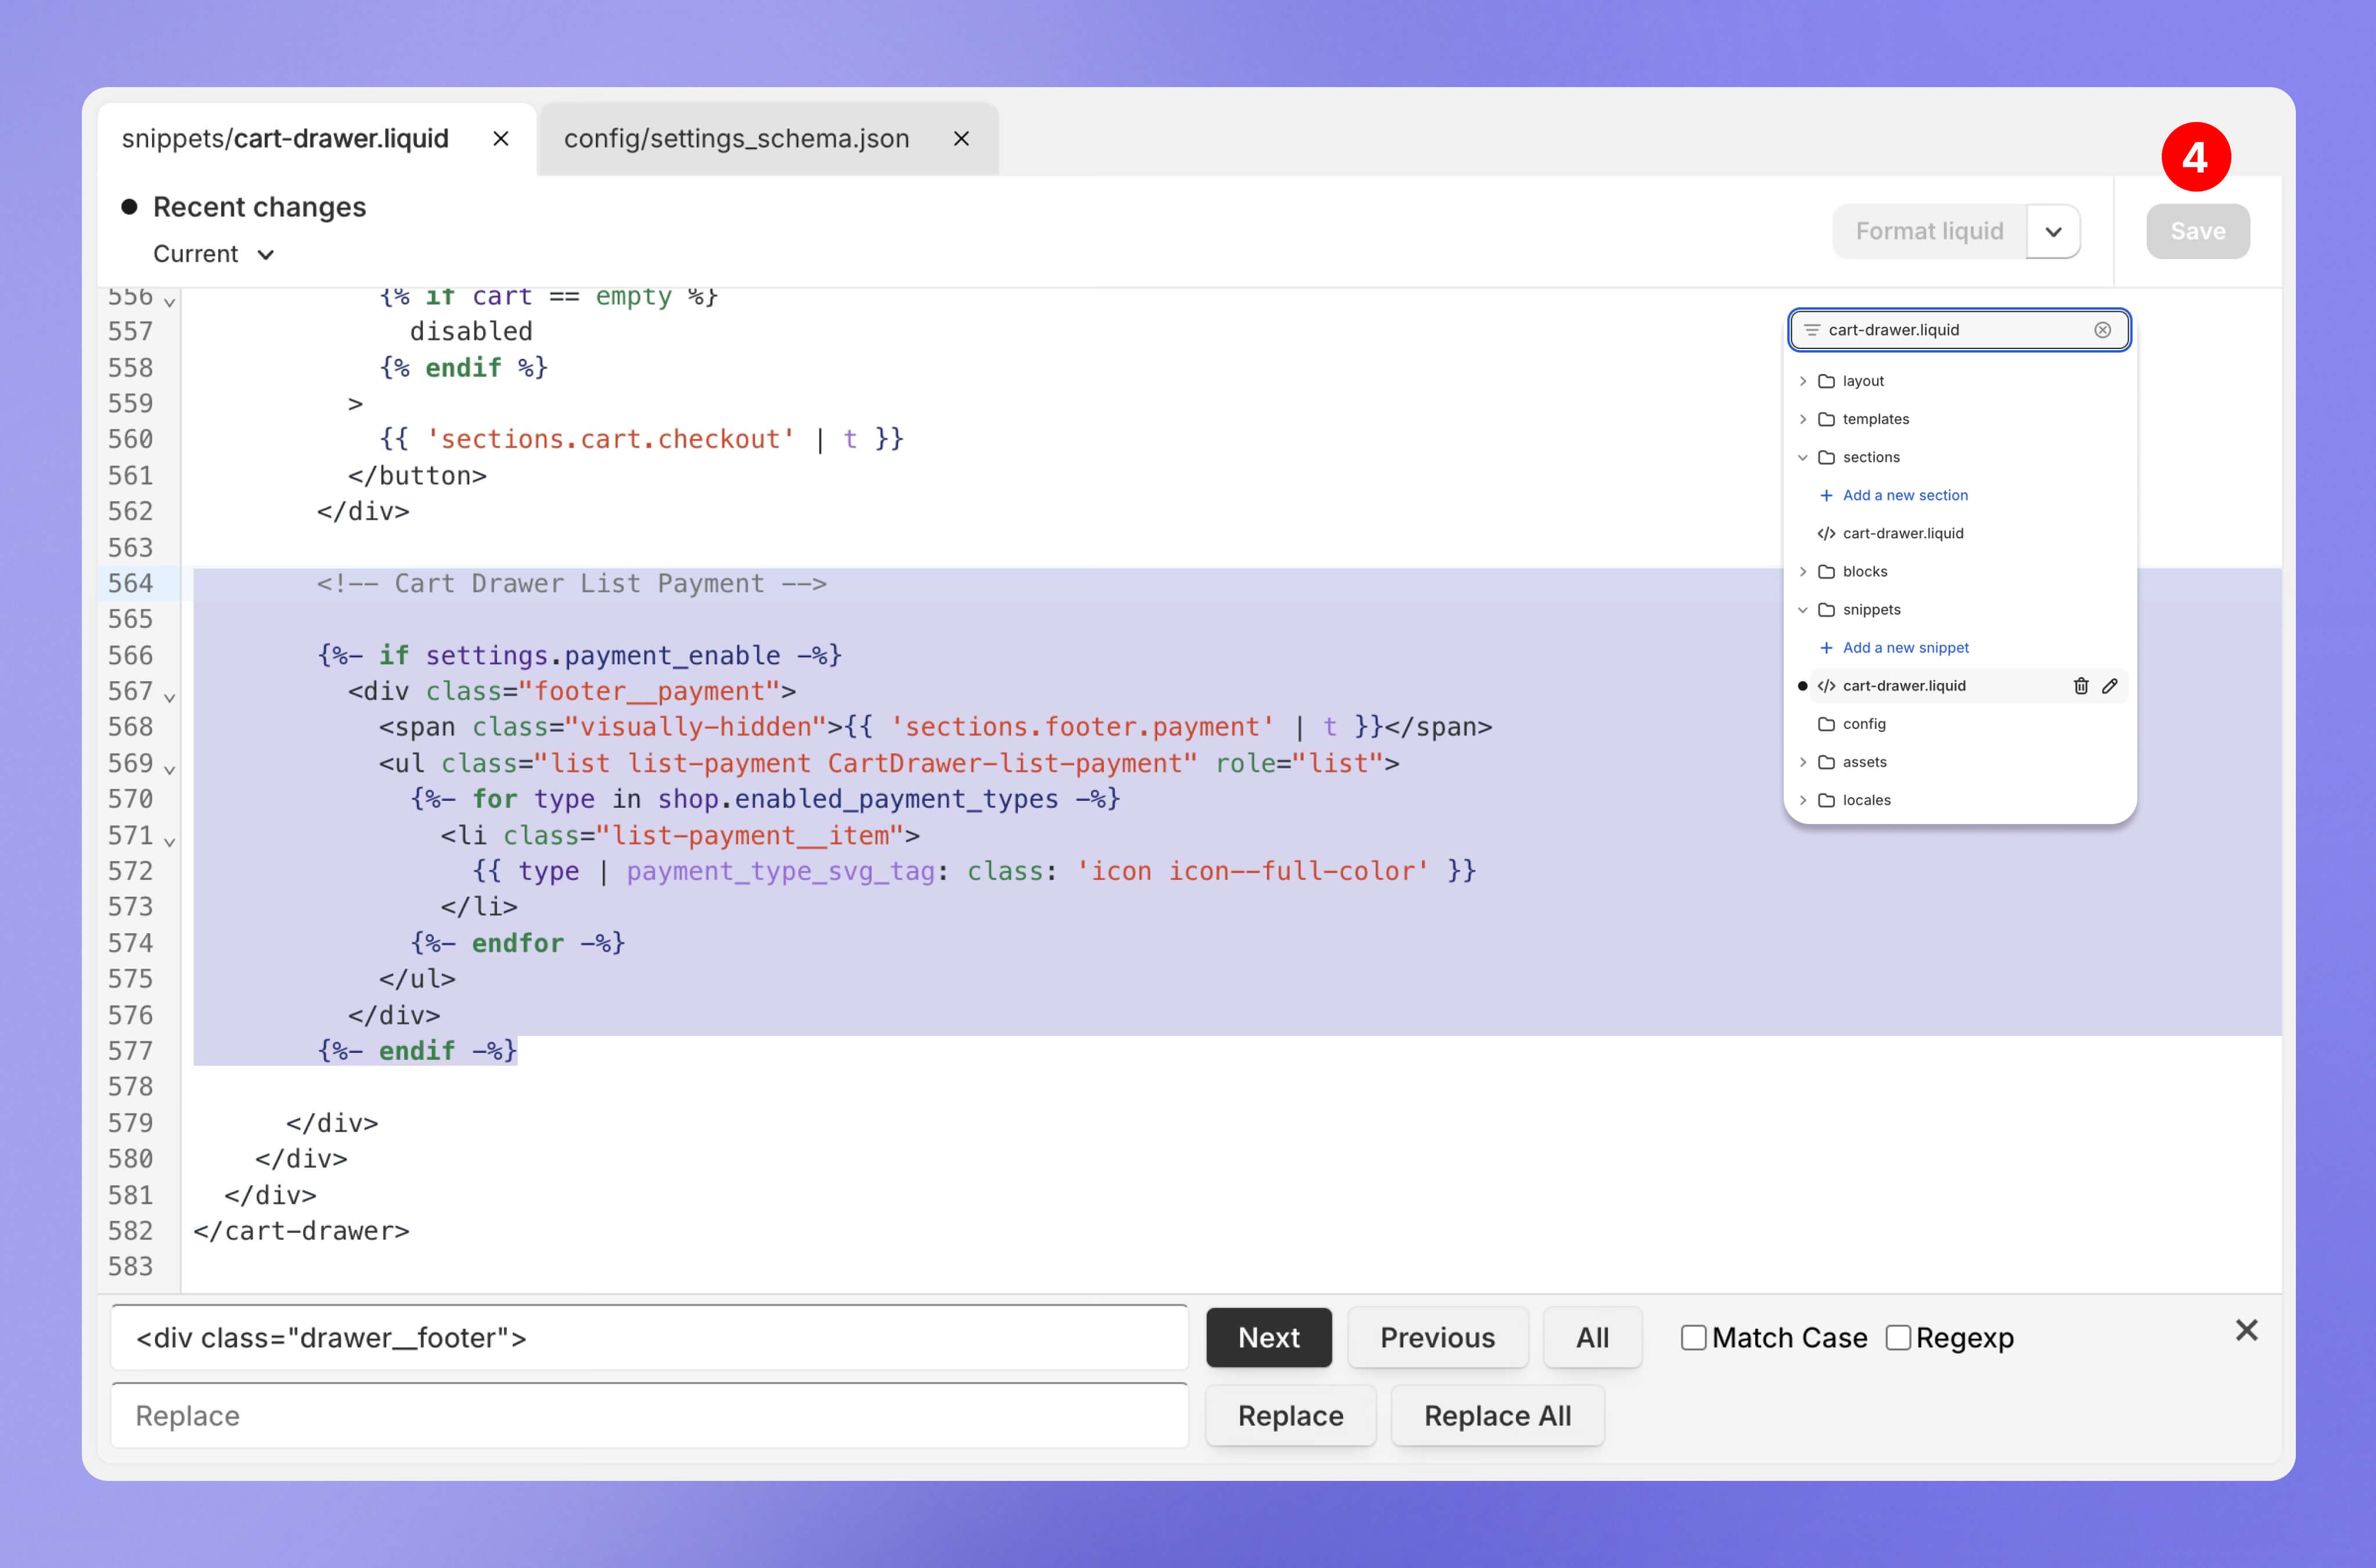Click the pencil rename icon for cart-drawer.liquid
The height and width of the screenshot is (1568, 2376).
(2109, 686)
